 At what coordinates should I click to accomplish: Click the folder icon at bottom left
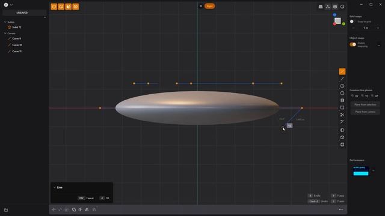click(x=6, y=210)
